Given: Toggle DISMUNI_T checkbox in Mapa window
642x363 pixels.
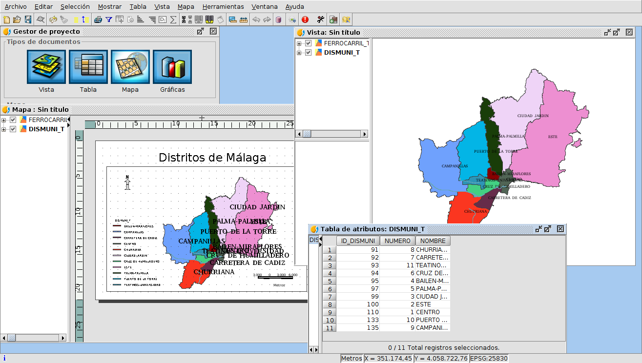Looking at the screenshot, I should [x=13, y=129].
